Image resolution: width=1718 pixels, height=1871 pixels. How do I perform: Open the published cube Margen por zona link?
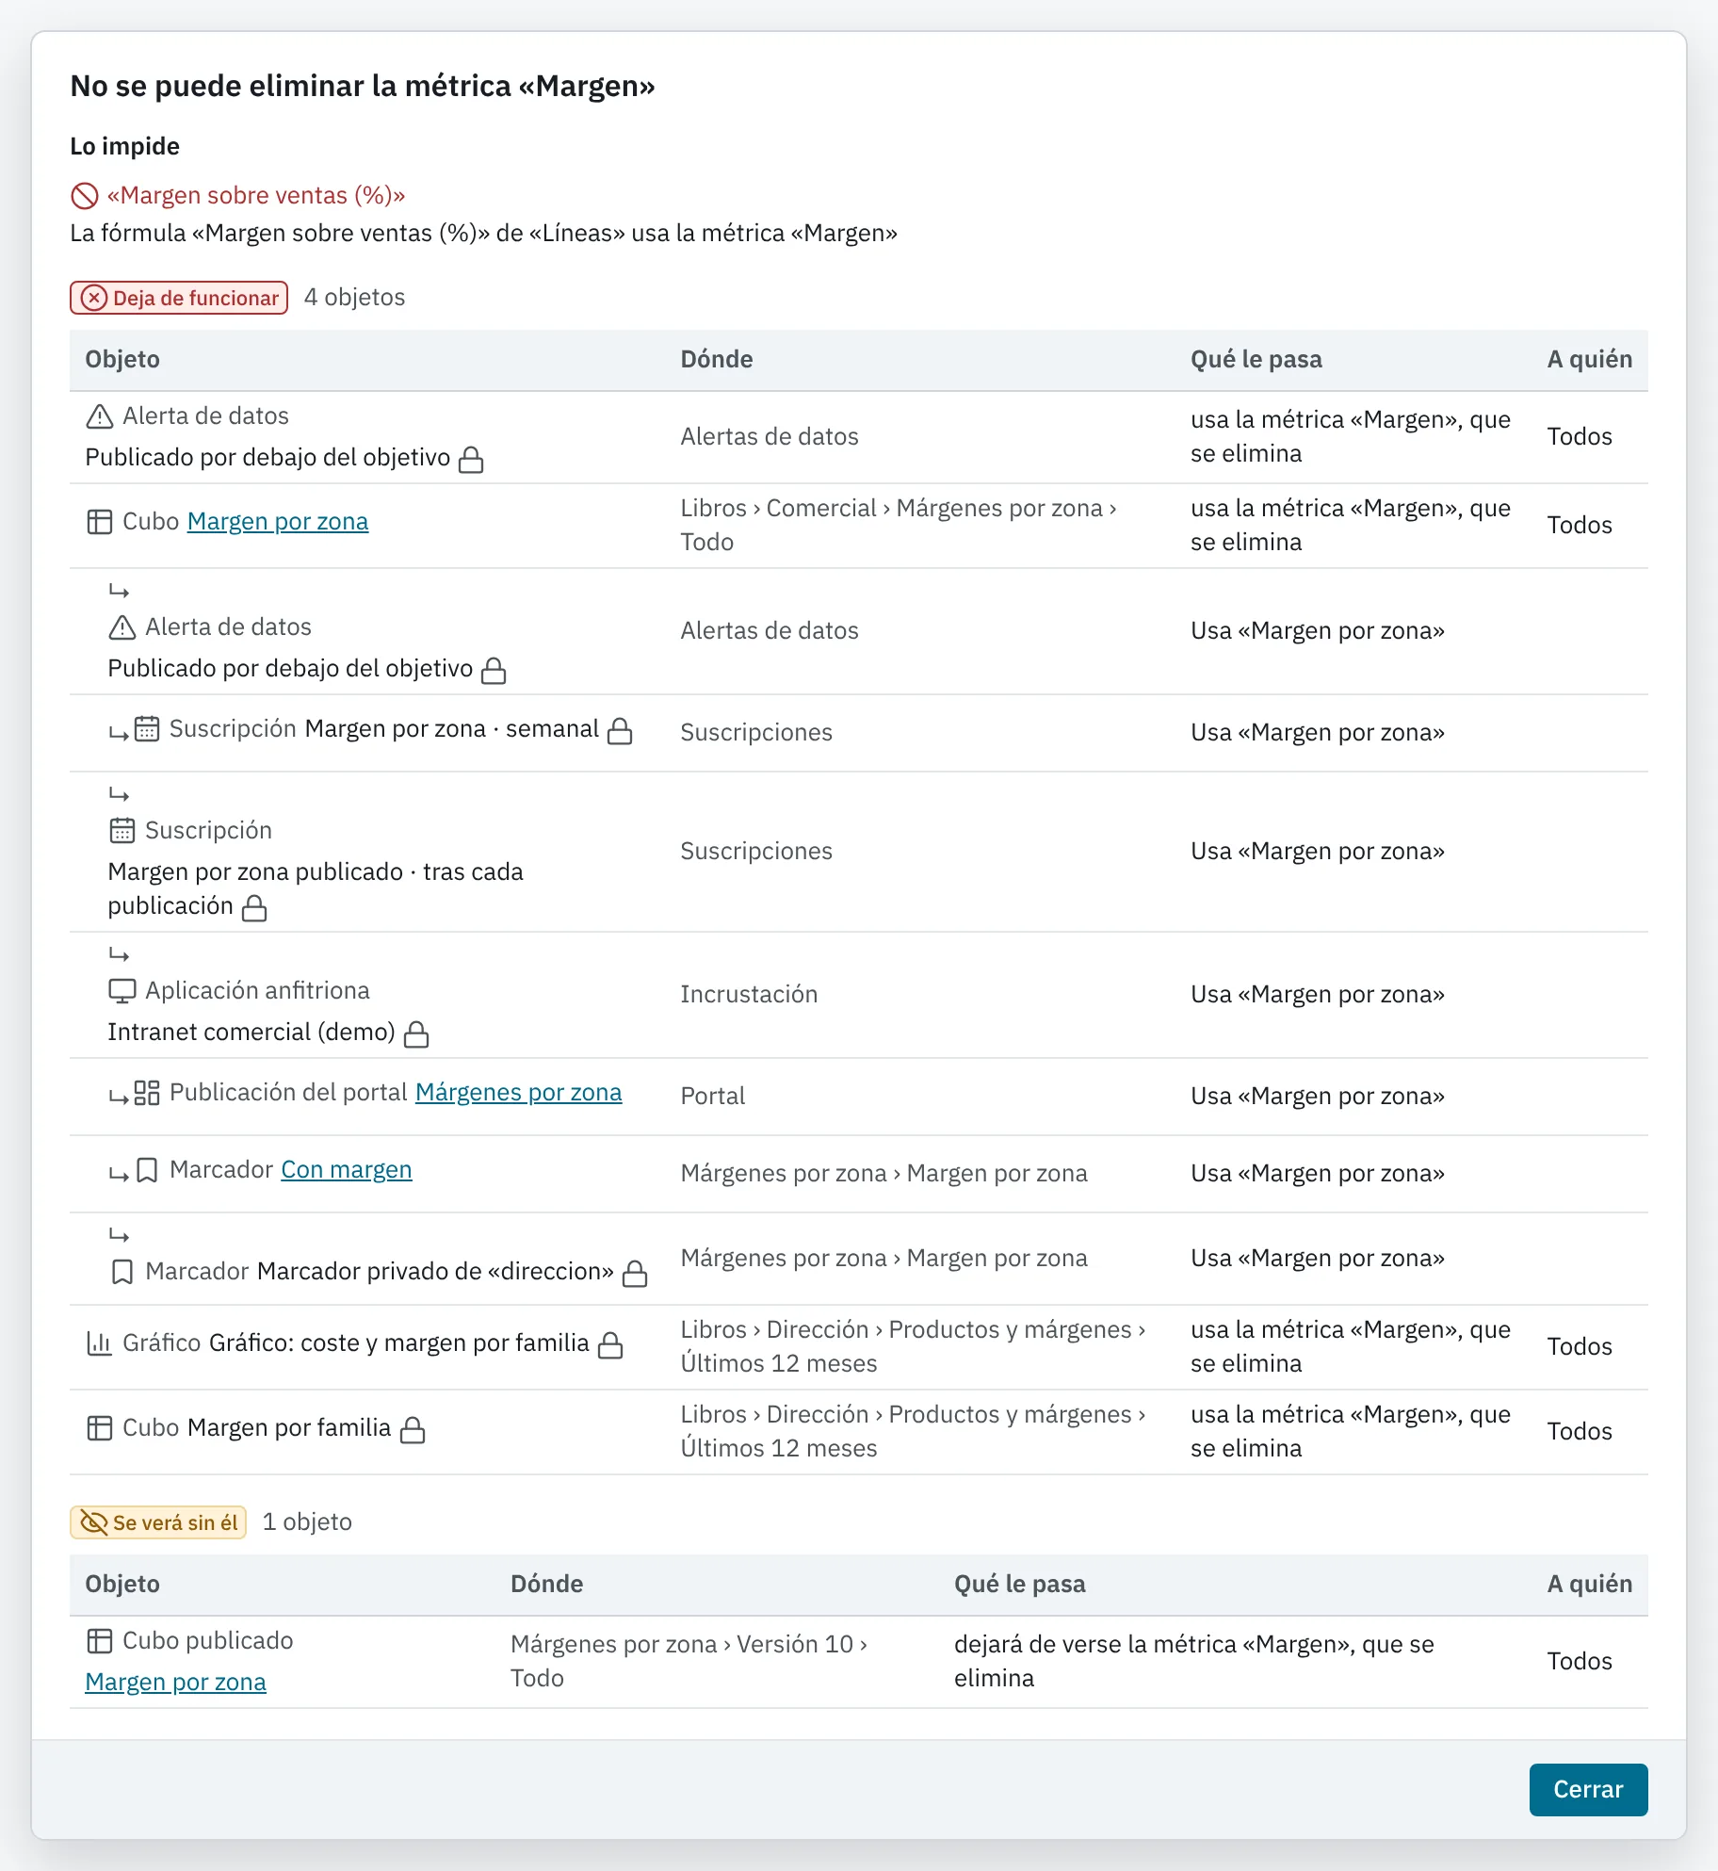pyautogui.click(x=175, y=1682)
